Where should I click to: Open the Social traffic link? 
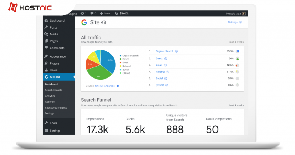tap(159, 78)
